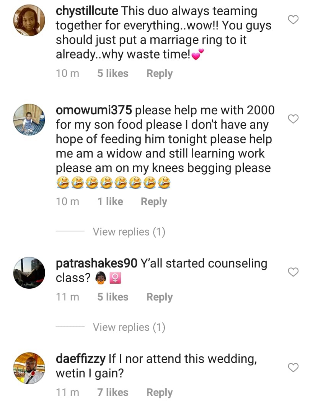The width and height of the screenshot is (318, 413).
Task: Reply to omowumi375's comment
Action: [x=154, y=202]
